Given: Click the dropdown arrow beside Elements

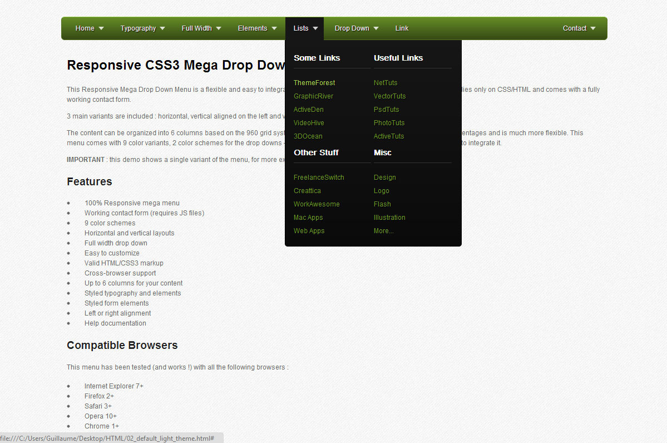Looking at the screenshot, I should click(274, 28).
